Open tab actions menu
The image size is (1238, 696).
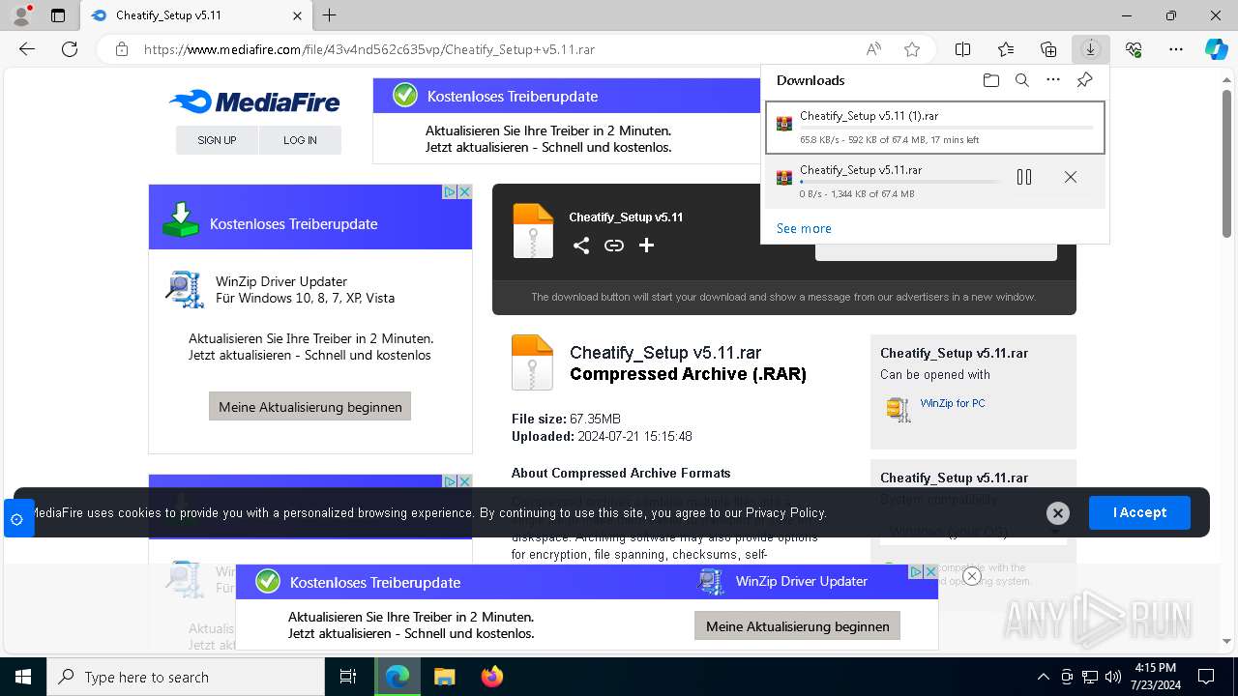[x=58, y=15]
